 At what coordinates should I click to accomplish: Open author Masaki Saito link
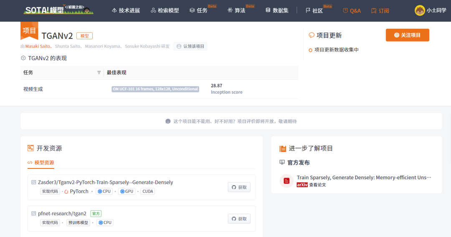coord(38,46)
